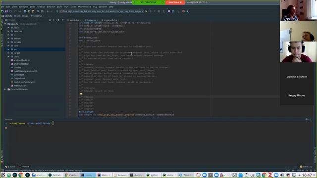Expand the include folder
317x178 pixels.
tap(8, 42)
